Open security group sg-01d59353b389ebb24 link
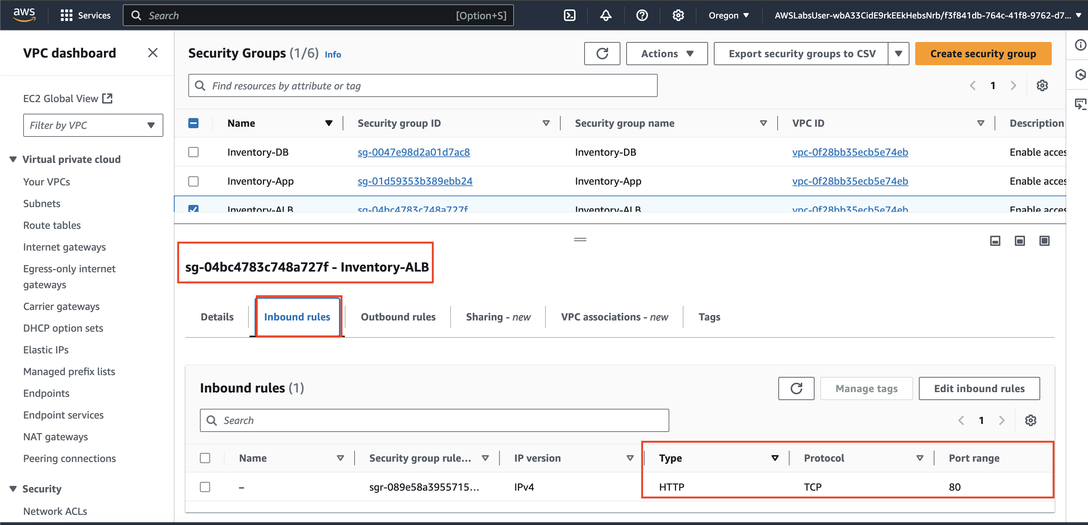The height and width of the screenshot is (525, 1088). pyautogui.click(x=415, y=181)
